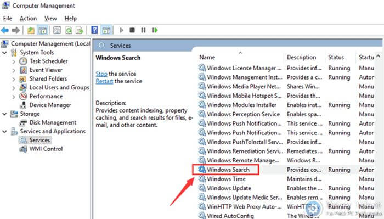Open the Help menu
The image size is (384, 219).
(71, 18)
